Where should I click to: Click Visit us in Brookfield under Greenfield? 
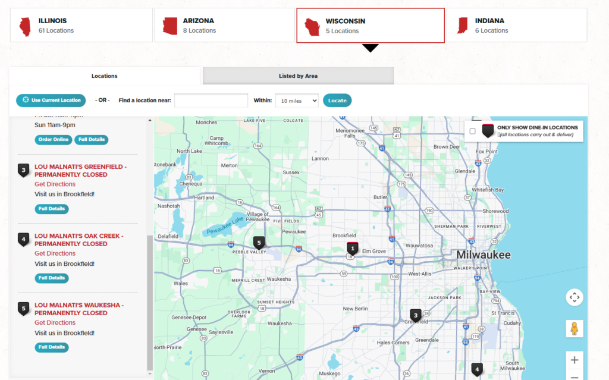coord(64,194)
